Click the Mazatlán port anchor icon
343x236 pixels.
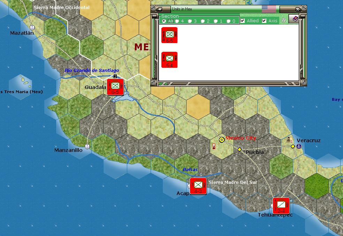tap(32, 27)
